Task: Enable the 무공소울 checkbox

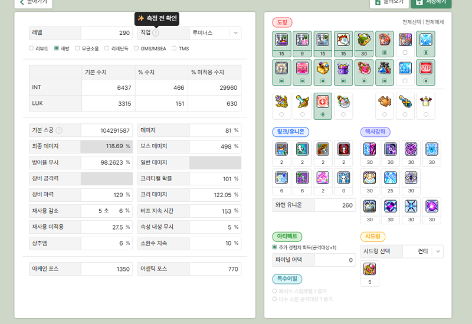Action: pos(77,48)
